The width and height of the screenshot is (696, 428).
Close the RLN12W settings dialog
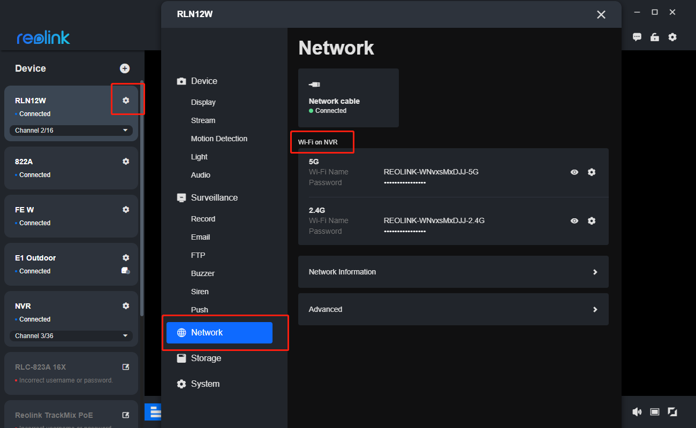601,14
